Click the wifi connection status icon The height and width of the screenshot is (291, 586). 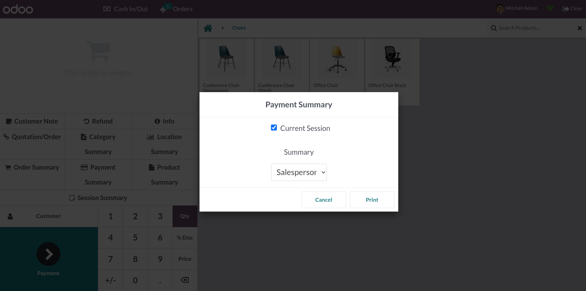click(x=550, y=9)
